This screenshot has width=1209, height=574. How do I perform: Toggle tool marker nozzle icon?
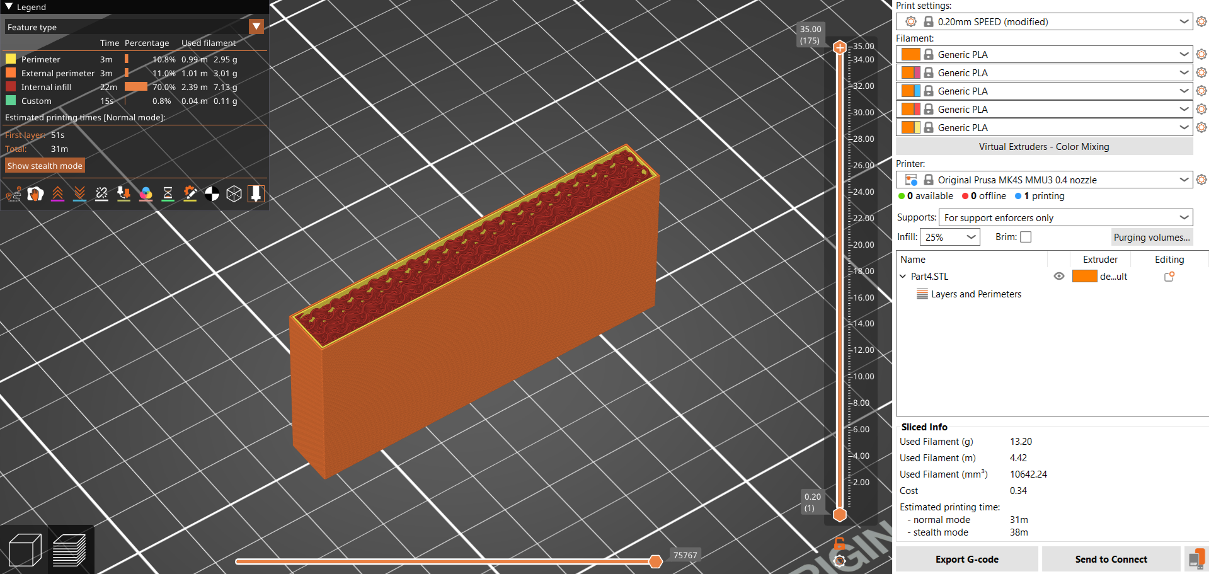(x=256, y=194)
